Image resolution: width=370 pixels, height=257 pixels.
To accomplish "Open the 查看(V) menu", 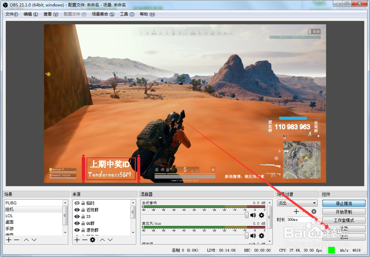I will point(51,14).
